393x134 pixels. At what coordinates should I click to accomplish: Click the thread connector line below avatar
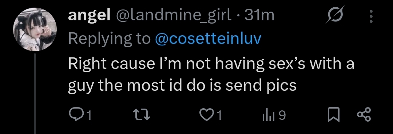point(35,93)
